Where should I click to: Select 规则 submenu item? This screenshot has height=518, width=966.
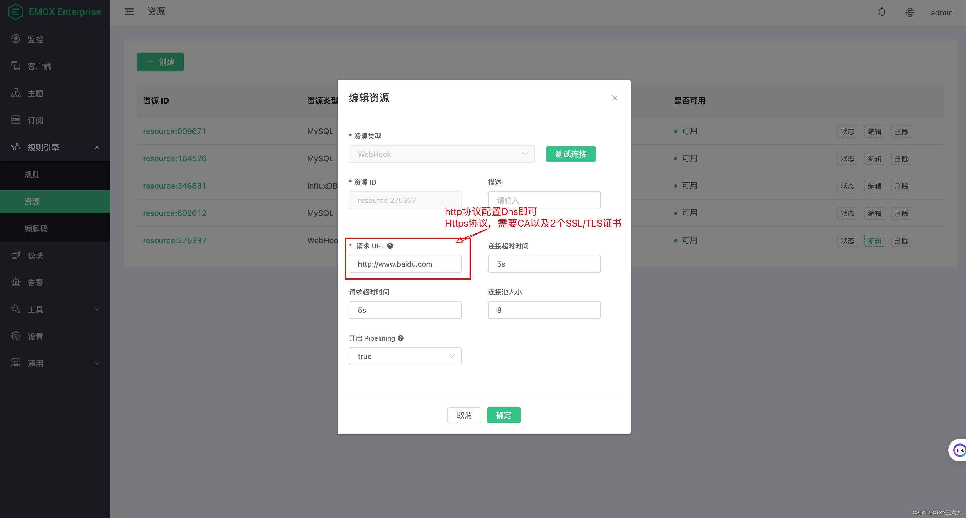pos(55,175)
